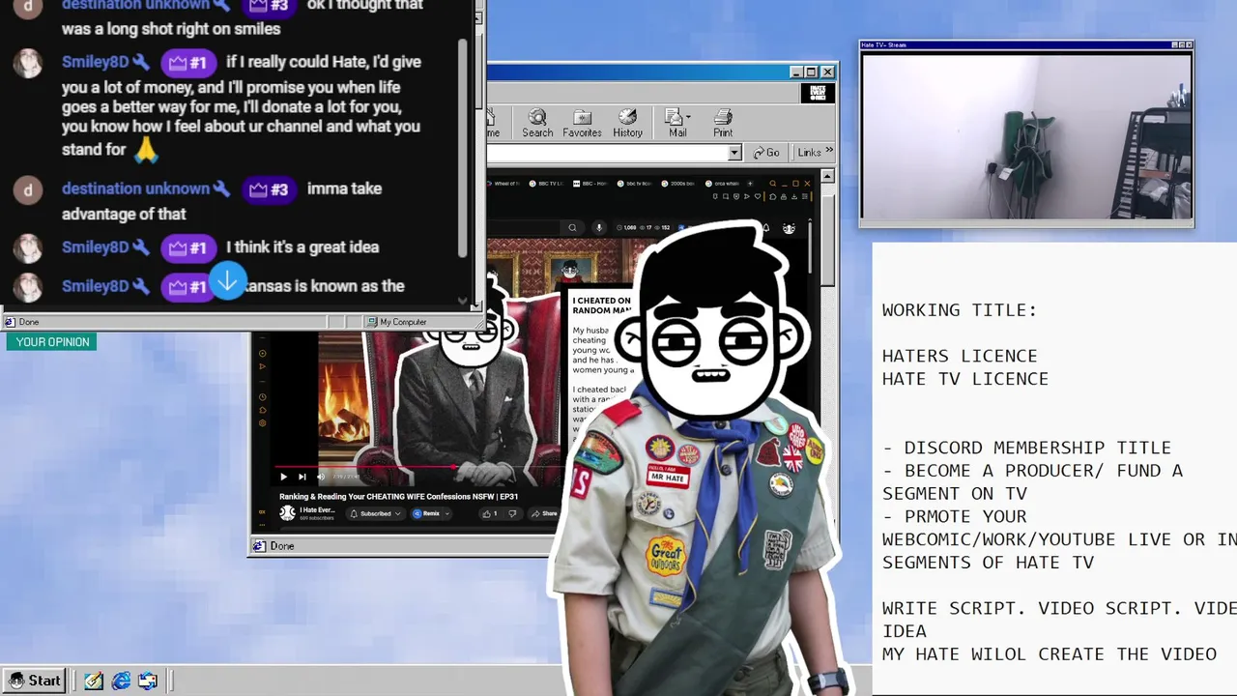Click the Go button beside the address bar

766,153
